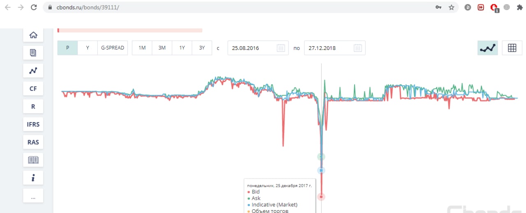Select the P price chart tab
Viewport: 526px width, 213px height.
pos(68,48)
